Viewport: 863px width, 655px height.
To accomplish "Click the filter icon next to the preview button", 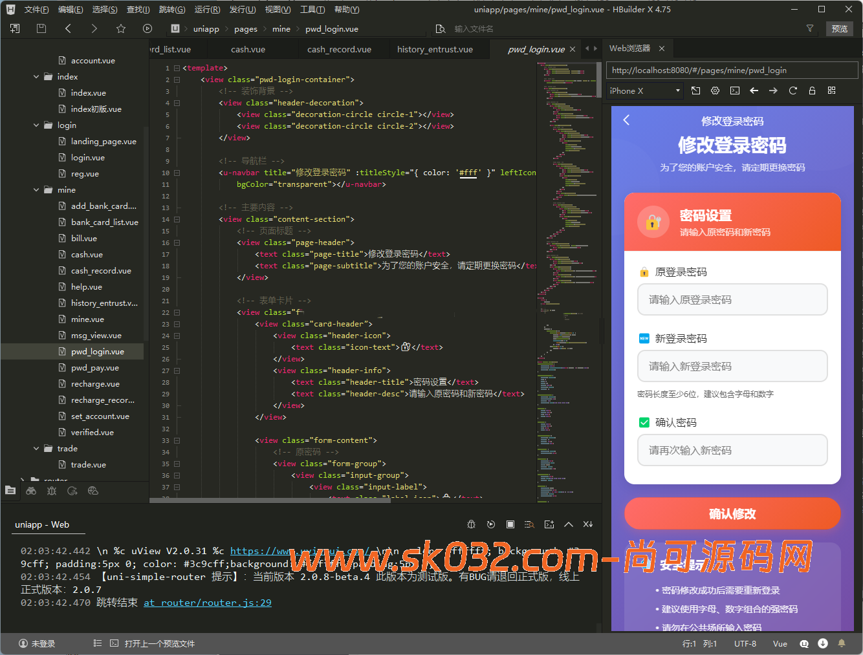I will pyautogui.click(x=809, y=28).
